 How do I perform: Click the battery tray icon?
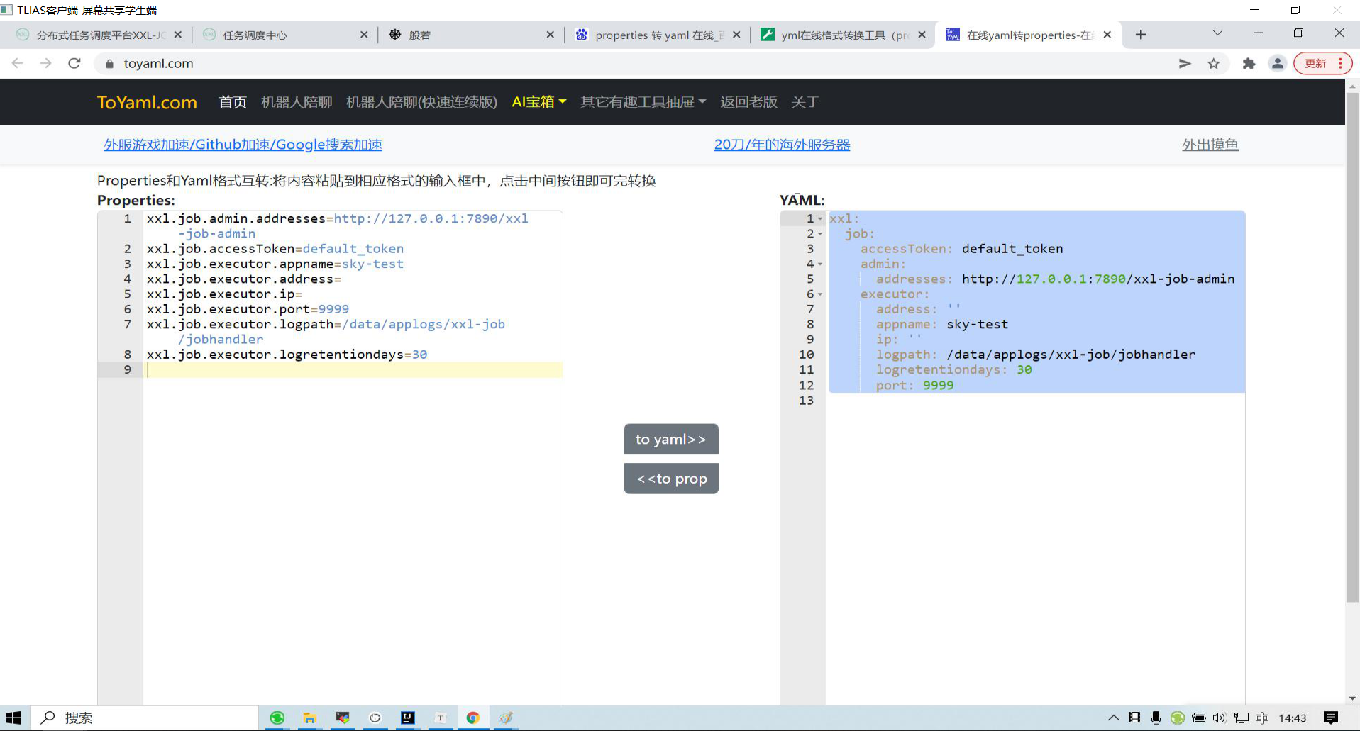[x=1198, y=718]
